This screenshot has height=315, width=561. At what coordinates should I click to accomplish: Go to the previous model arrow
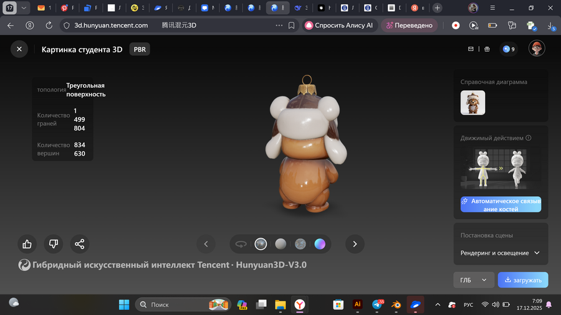click(x=206, y=244)
